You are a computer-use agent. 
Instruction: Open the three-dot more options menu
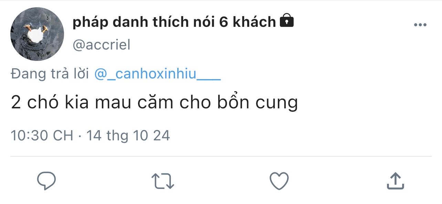coord(420,25)
